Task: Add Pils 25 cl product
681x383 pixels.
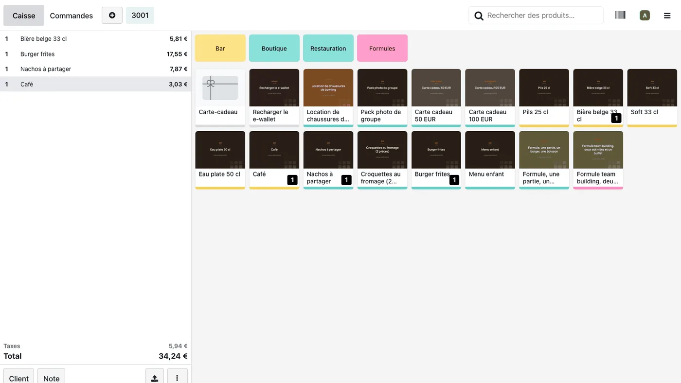Action: 544,98
